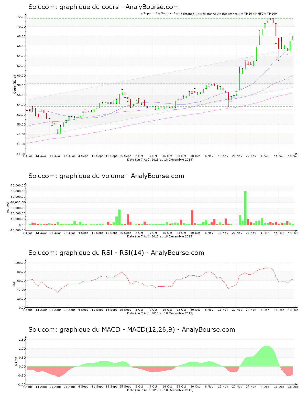Image resolution: width=307 pixels, height=397 pixels.
Task: Click the 'Volume' vertical axis label
Action: (8, 207)
